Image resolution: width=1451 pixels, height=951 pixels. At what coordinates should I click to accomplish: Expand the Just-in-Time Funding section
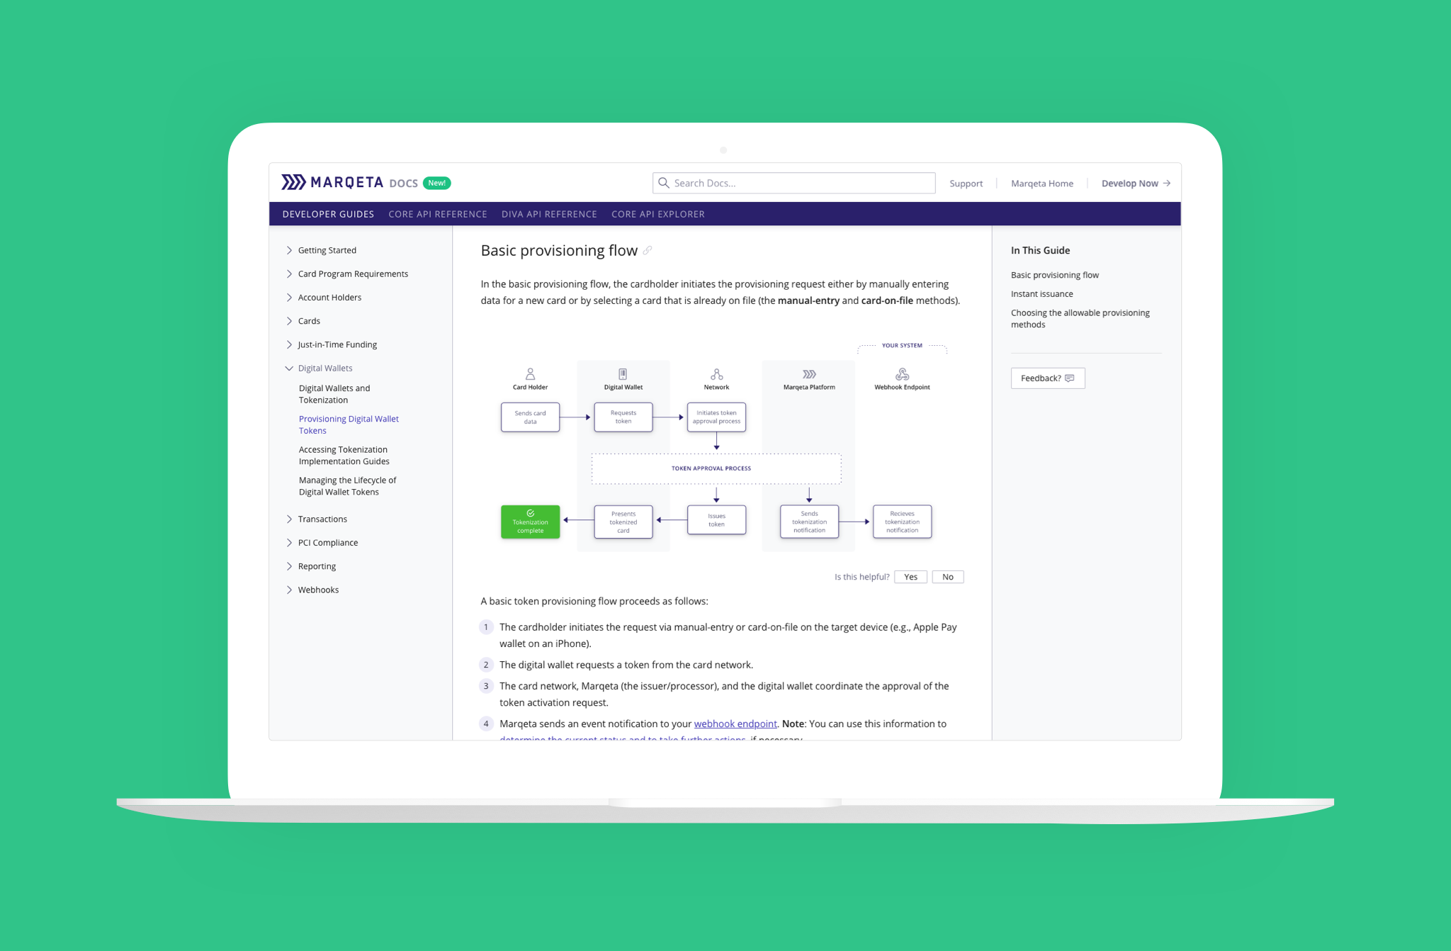pyautogui.click(x=289, y=344)
